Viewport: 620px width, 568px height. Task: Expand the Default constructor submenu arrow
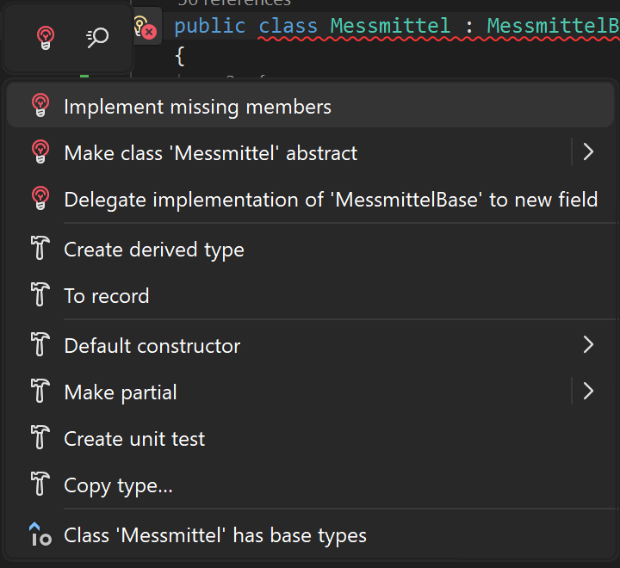pyautogui.click(x=588, y=345)
